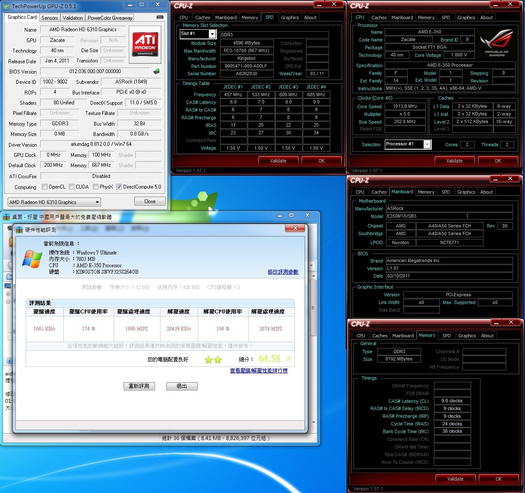Toggle the PhysX checkbox
The image size is (525, 493).
tap(95, 187)
